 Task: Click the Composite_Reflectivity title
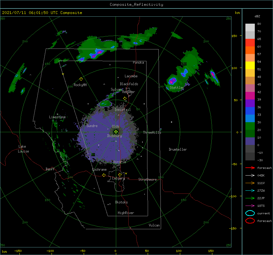136,5
